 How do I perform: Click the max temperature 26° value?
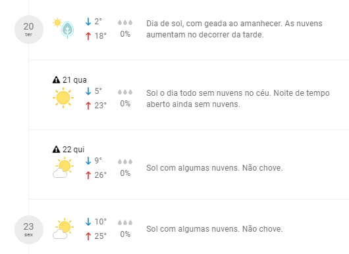coord(100,175)
